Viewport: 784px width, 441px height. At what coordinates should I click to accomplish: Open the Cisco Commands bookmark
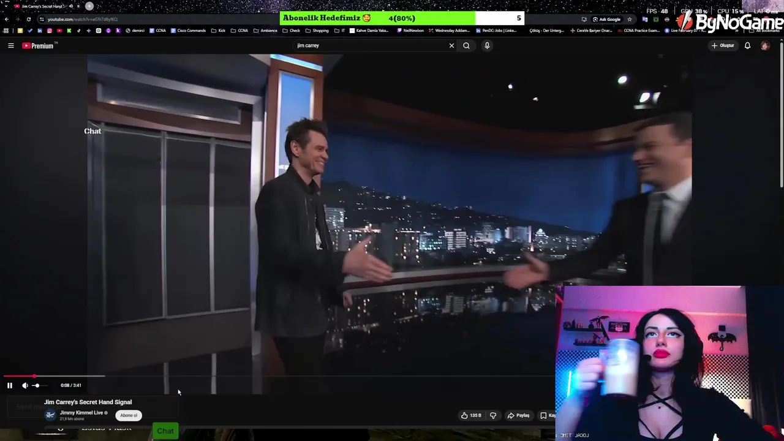tap(189, 31)
